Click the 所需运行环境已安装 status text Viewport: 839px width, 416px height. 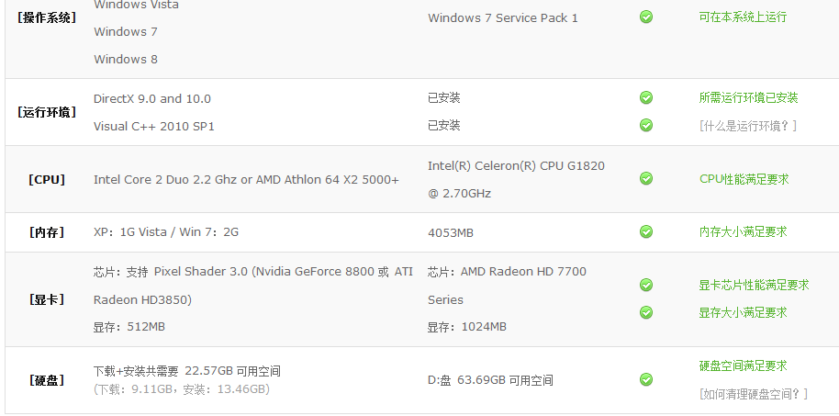[748, 98]
